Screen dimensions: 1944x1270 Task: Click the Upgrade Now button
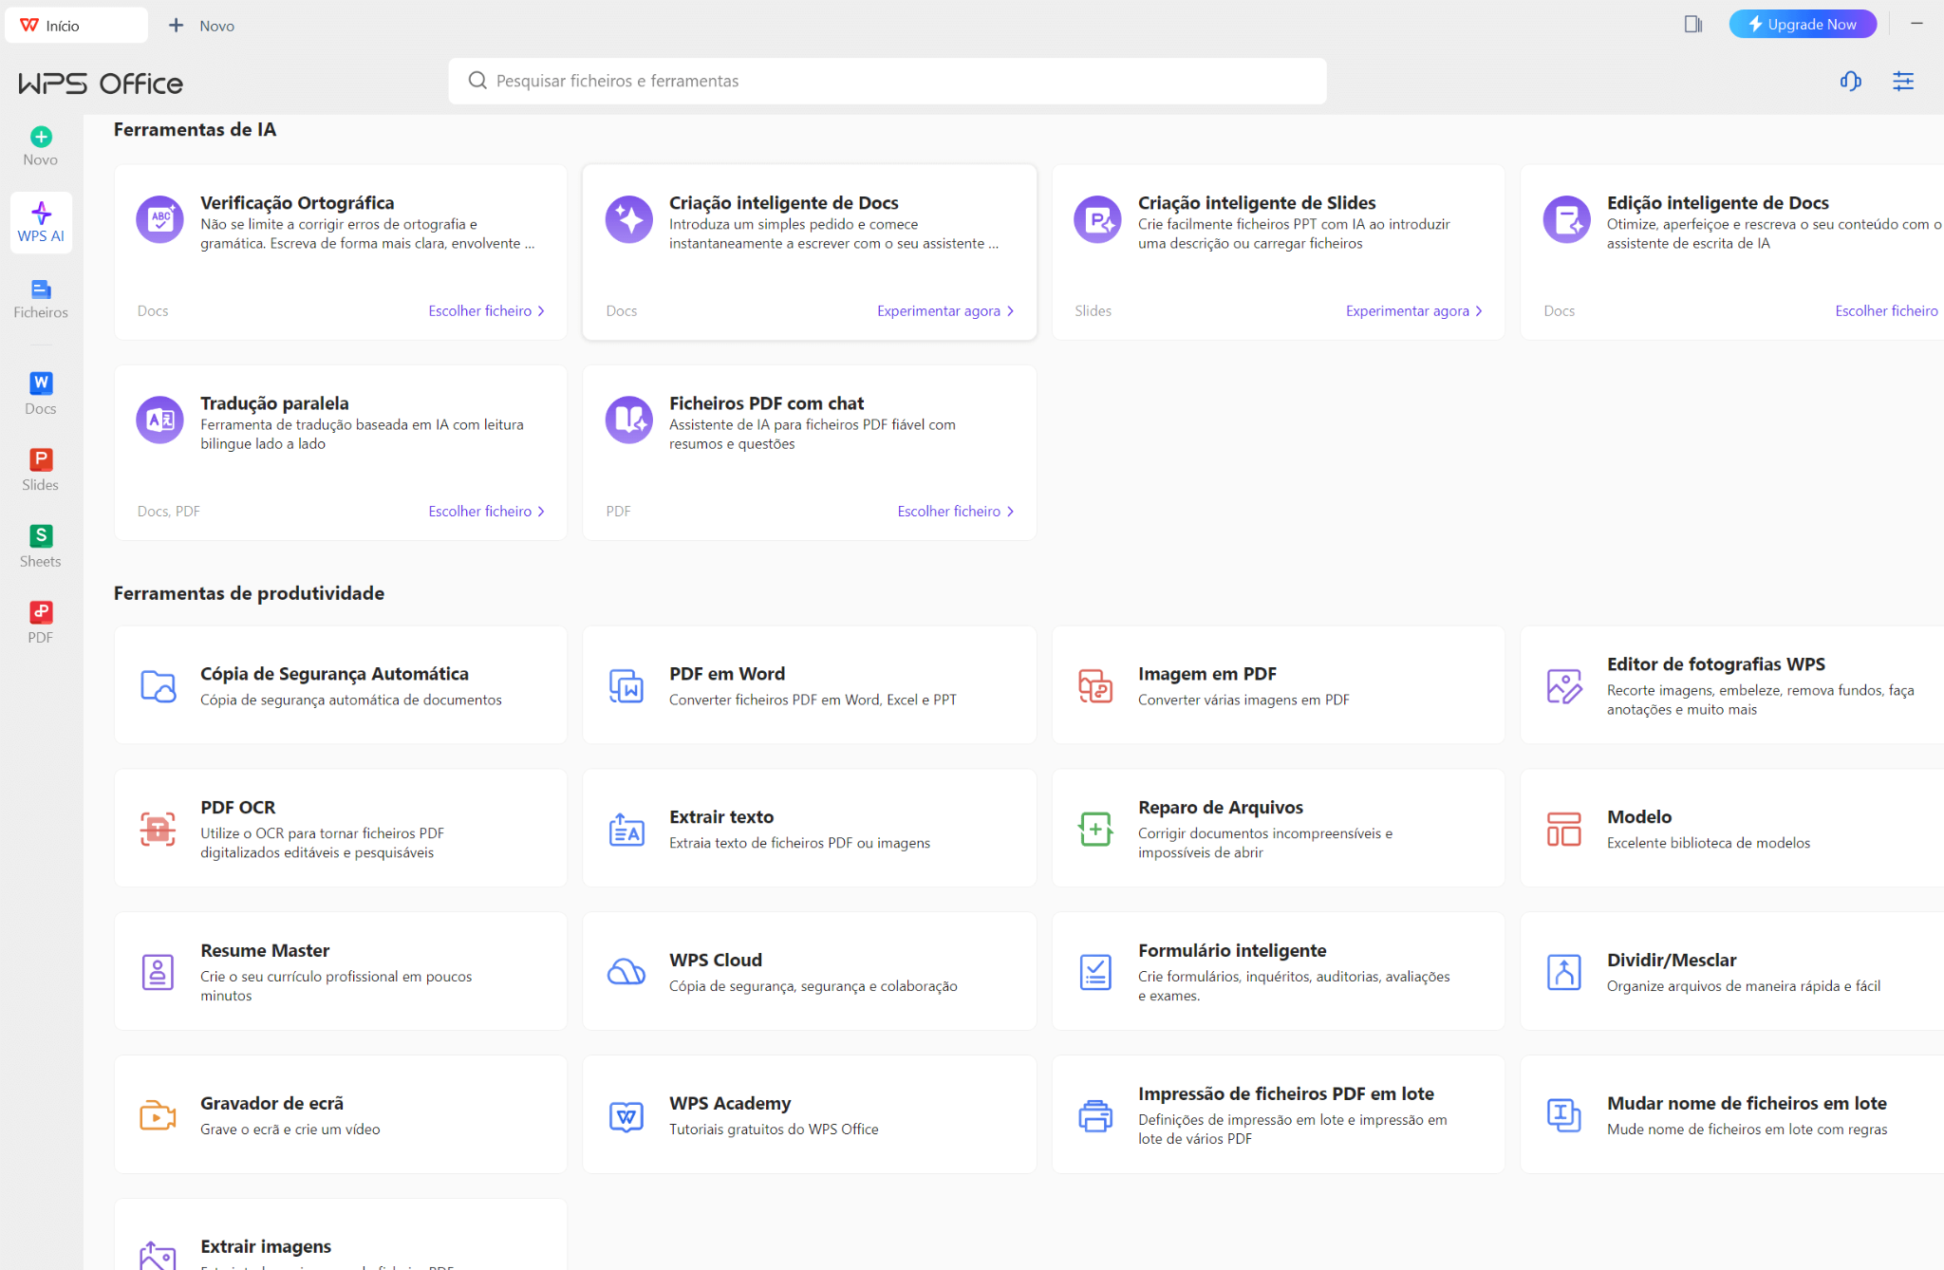click(1803, 25)
